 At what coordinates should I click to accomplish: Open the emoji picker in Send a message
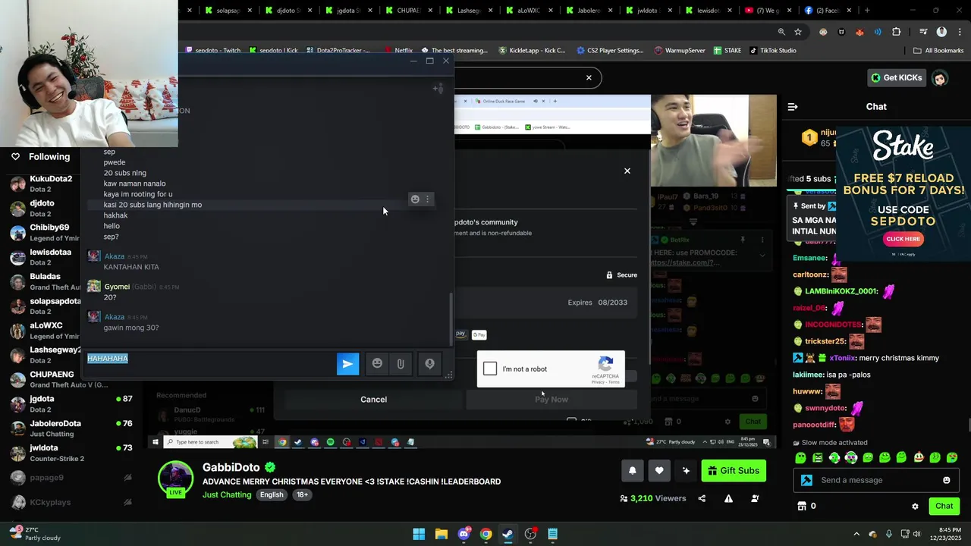[x=946, y=480]
